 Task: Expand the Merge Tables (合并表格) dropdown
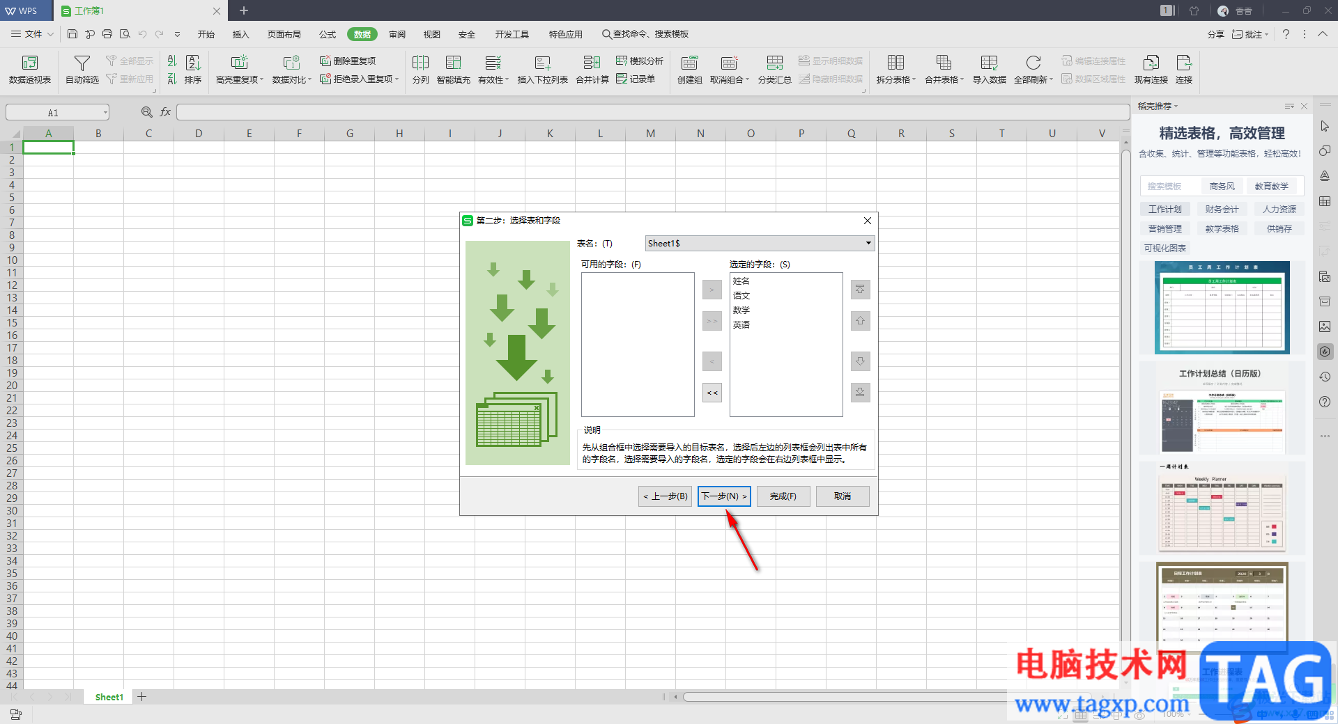962,79
